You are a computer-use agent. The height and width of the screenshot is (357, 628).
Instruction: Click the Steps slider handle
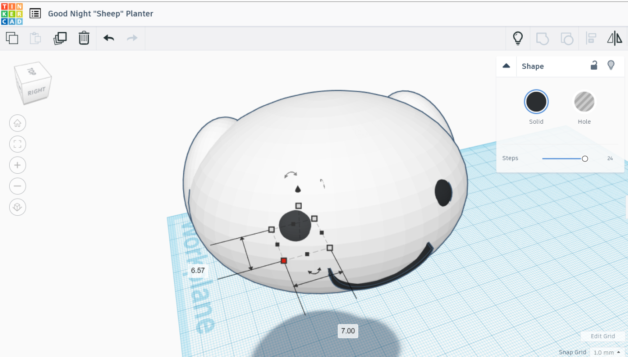(x=585, y=159)
